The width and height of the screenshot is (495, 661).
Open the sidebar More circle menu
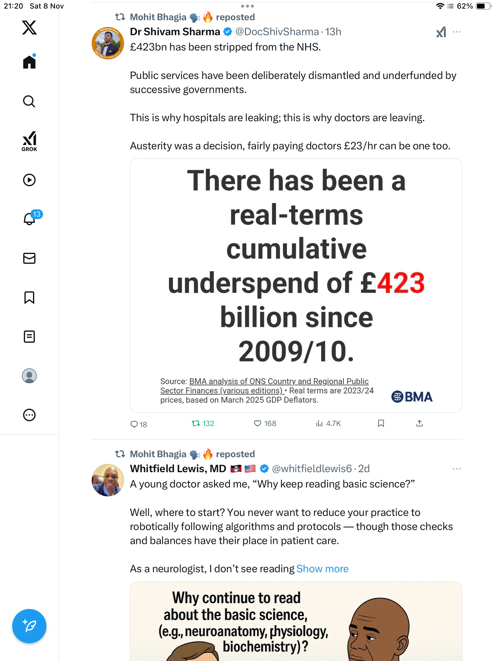click(29, 415)
